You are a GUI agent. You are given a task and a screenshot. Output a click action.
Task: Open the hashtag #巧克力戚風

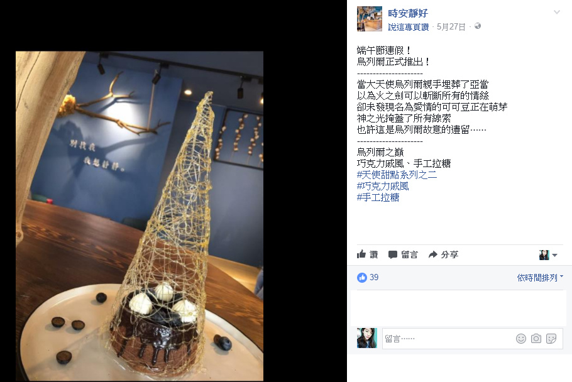point(383,186)
